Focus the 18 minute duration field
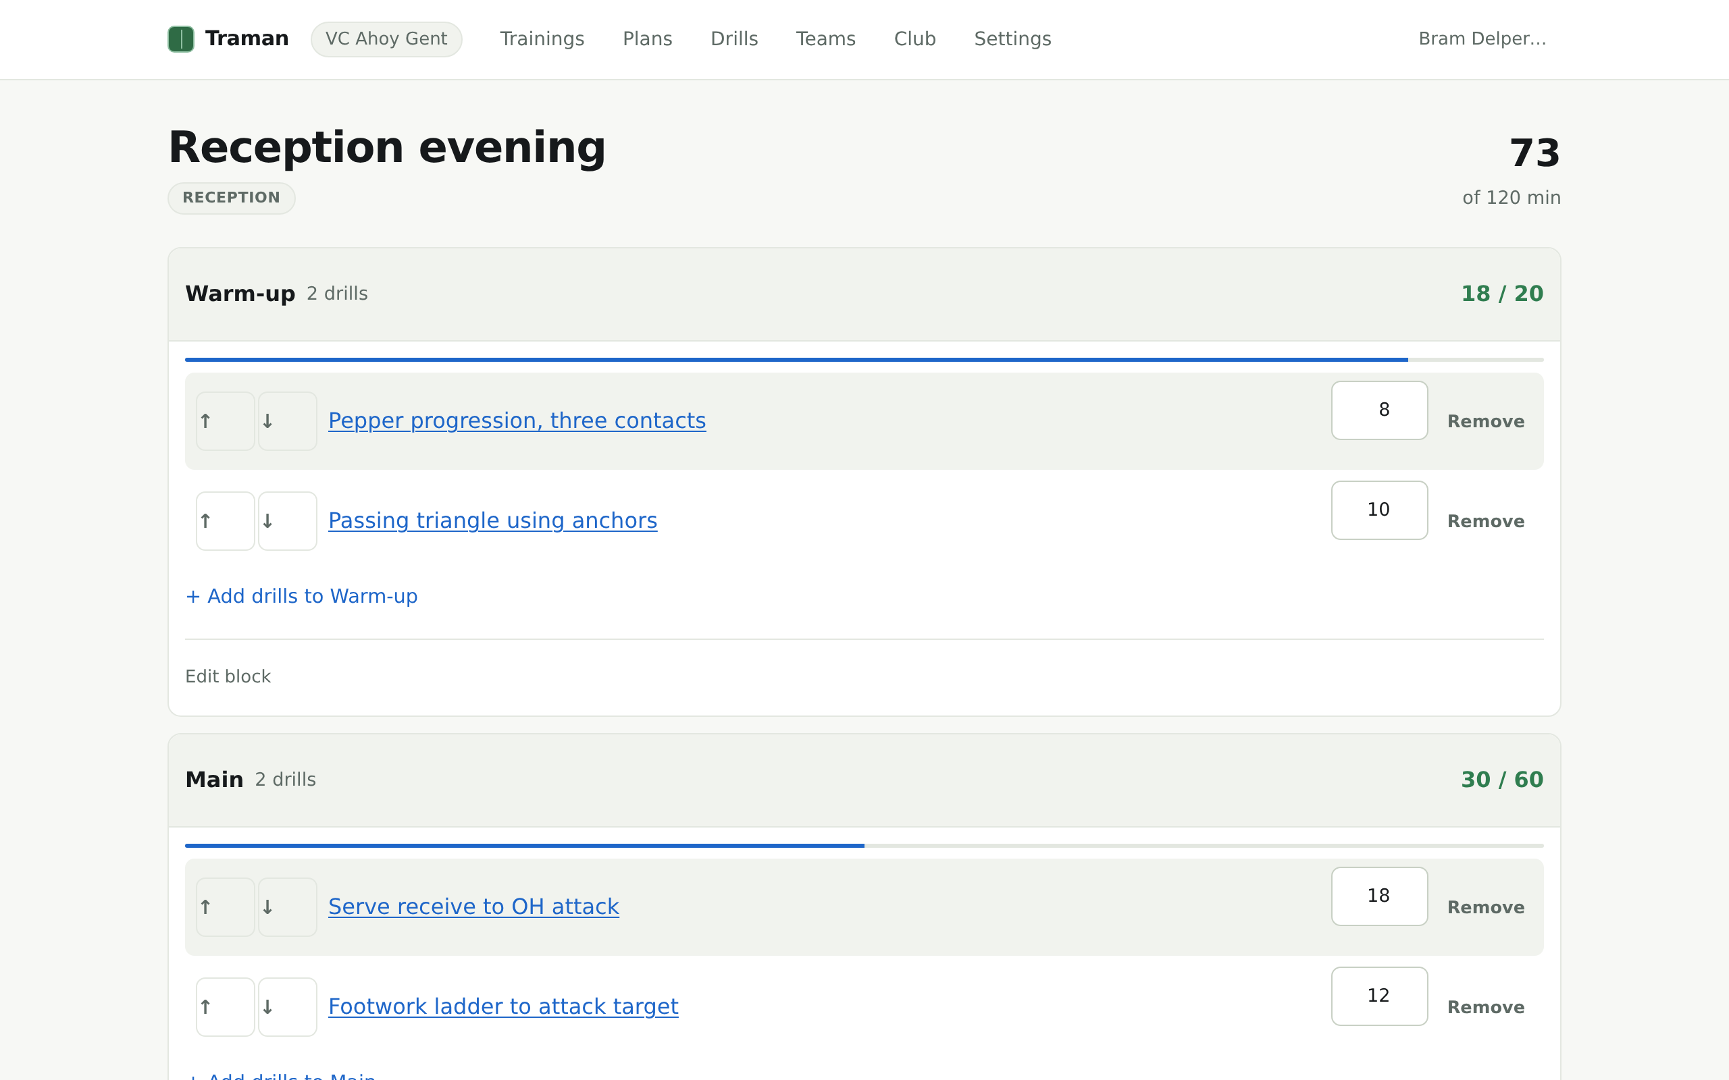Screen dimensions: 1729x1080 click(x=1380, y=896)
